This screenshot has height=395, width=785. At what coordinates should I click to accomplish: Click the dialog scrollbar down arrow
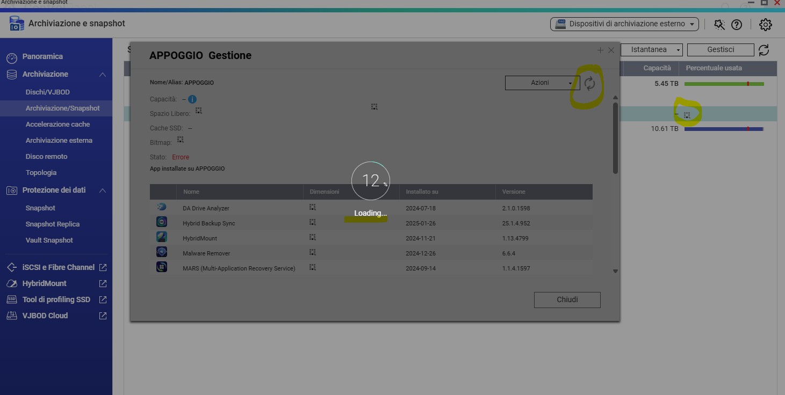[616, 272]
